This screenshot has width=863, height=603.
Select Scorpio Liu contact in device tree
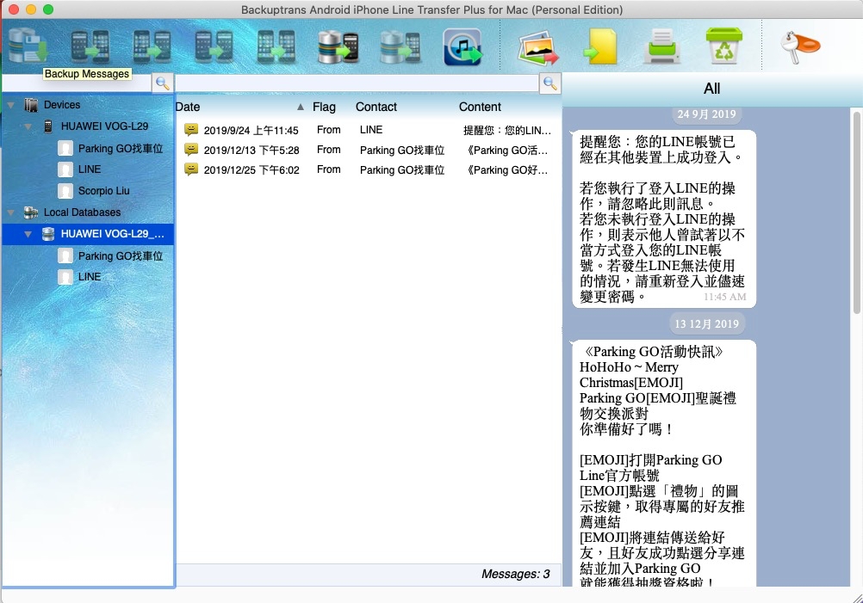pyautogui.click(x=103, y=191)
